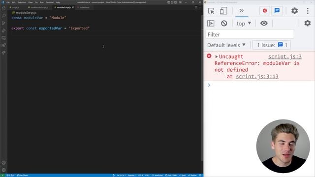The height and width of the screenshot is (177, 315).
Task: Open DevTools main settings gear
Action: pos(294,11)
